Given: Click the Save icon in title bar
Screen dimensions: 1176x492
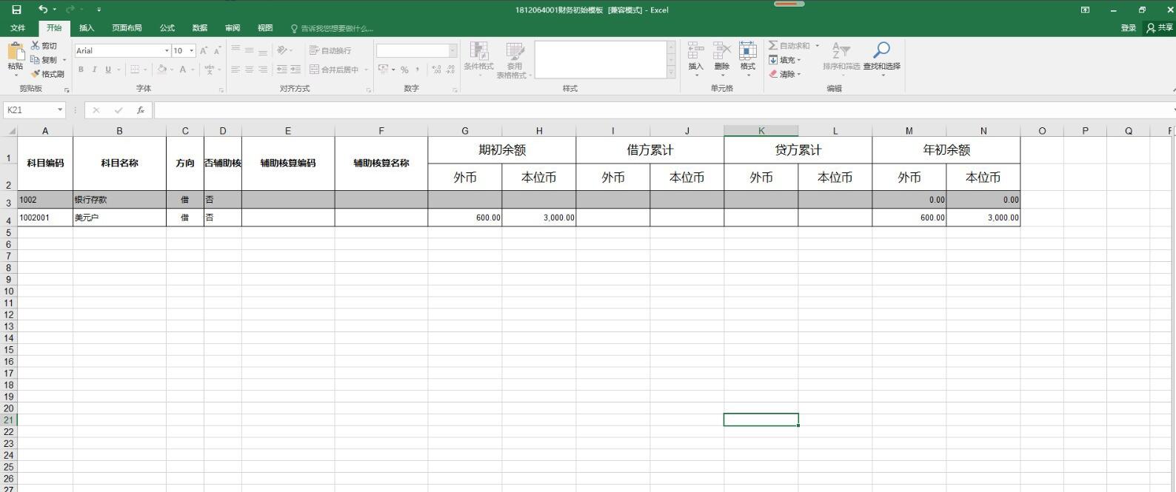Looking at the screenshot, I should click(x=16, y=10).
